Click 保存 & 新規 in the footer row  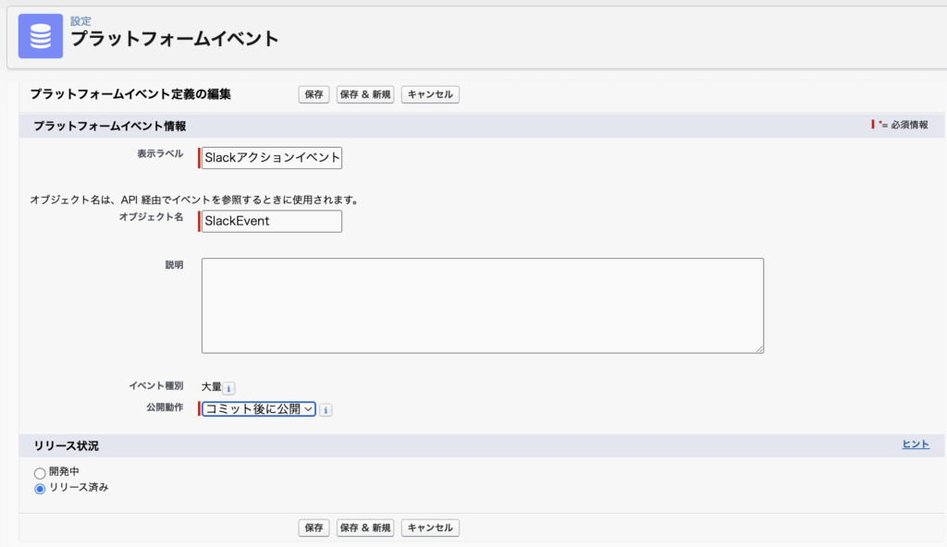[365, 528]
